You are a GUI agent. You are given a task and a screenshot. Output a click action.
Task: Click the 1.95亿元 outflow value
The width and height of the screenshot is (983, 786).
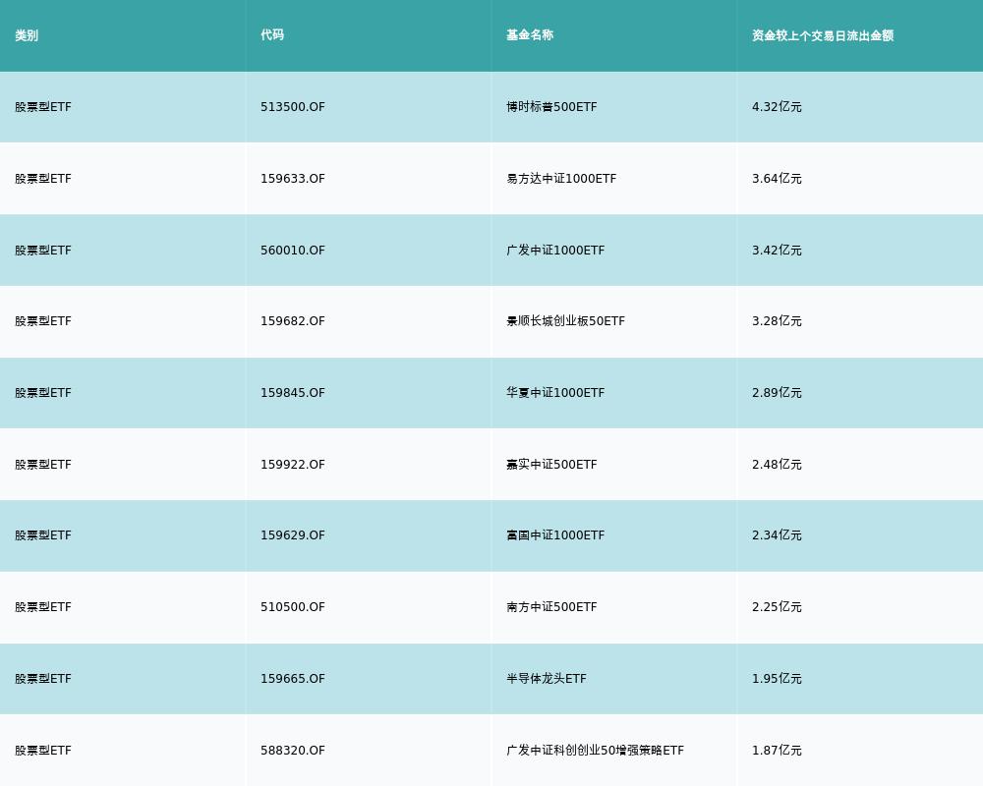click(777, 679)
